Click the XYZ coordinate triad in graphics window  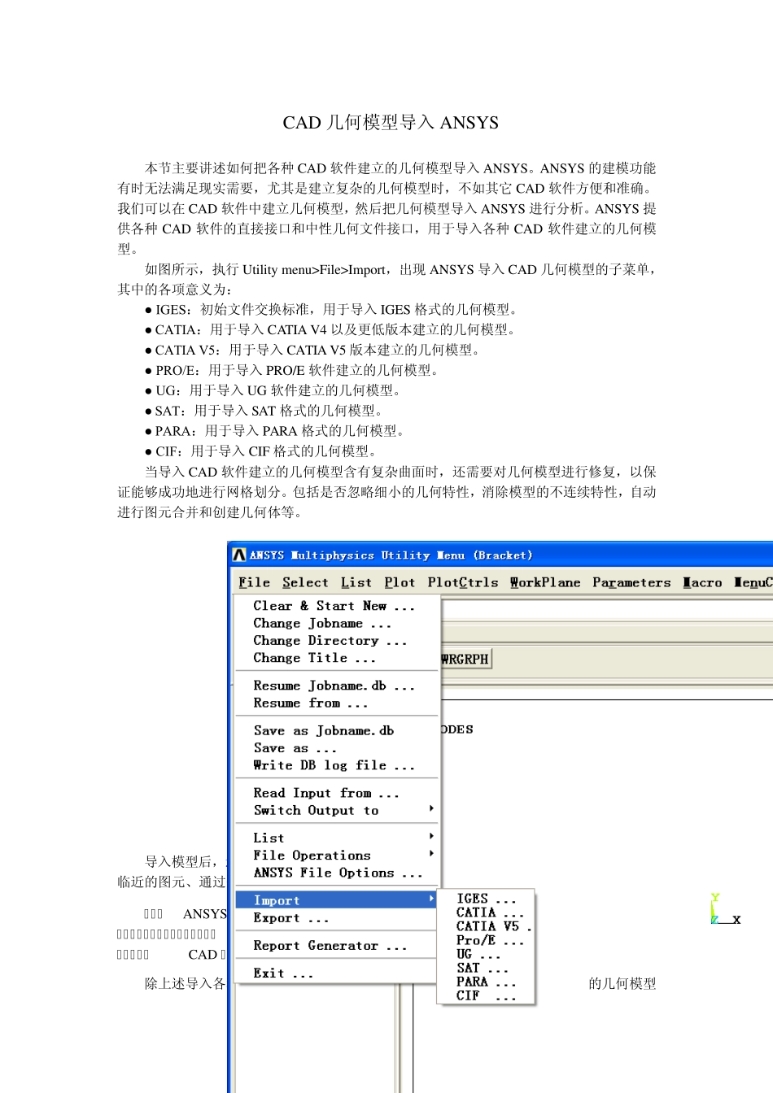click(x=724, y=909)
